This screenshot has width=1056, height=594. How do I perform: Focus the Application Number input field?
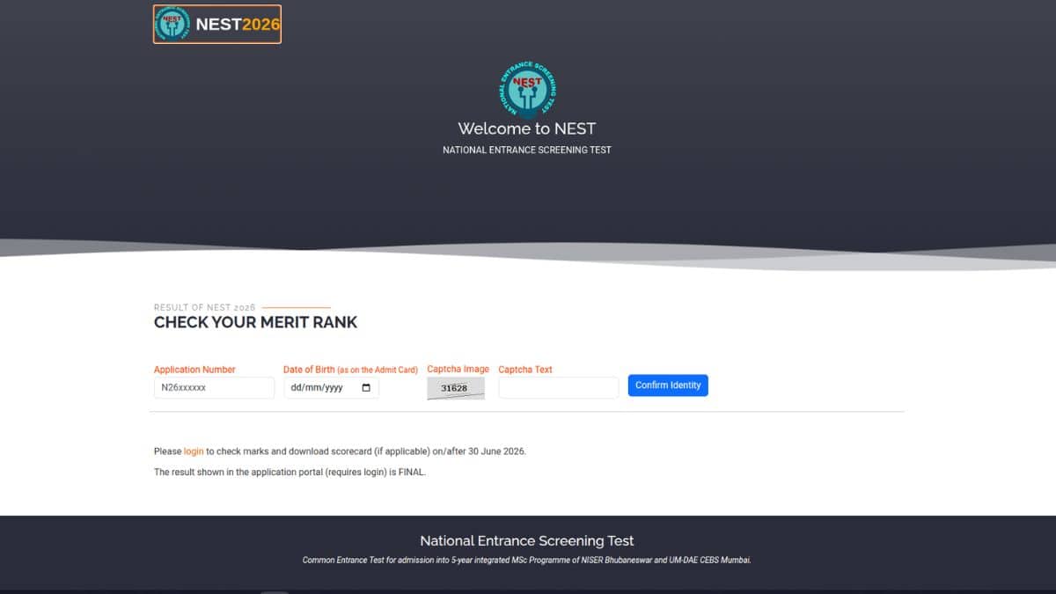point(214,387)
